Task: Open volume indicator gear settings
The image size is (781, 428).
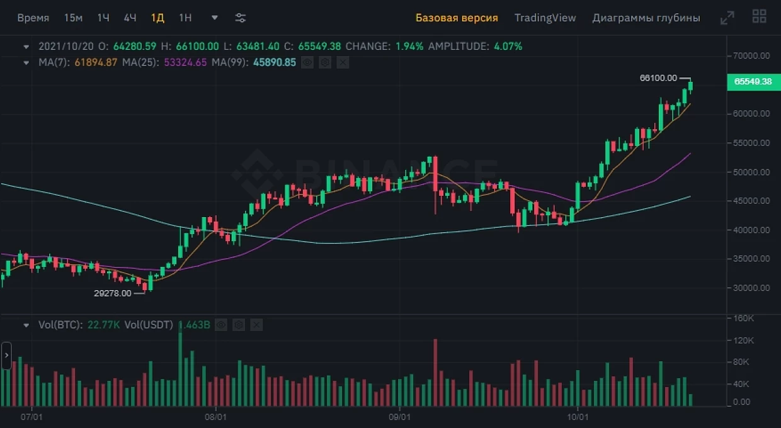Action: (x=238, y=325)
